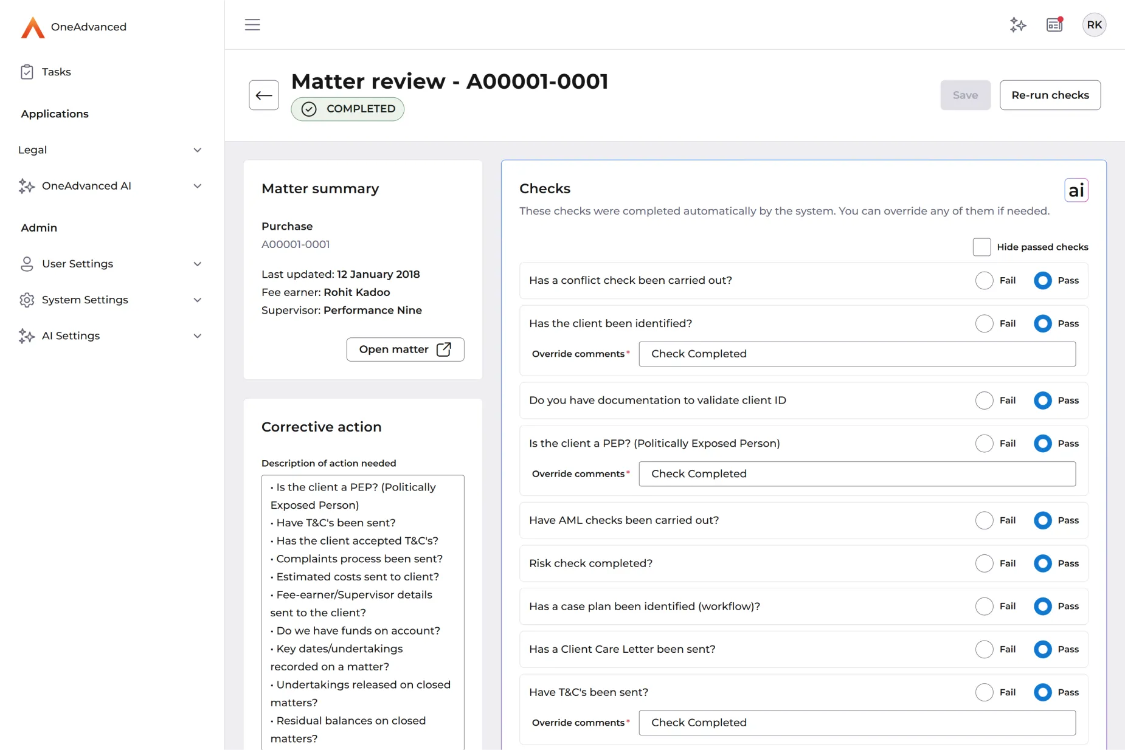
Task: Tick the Hide passed checks checkbox
Action: 981,247
